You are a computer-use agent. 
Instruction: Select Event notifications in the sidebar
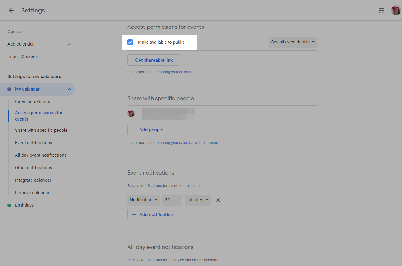(x=33, y=143)
